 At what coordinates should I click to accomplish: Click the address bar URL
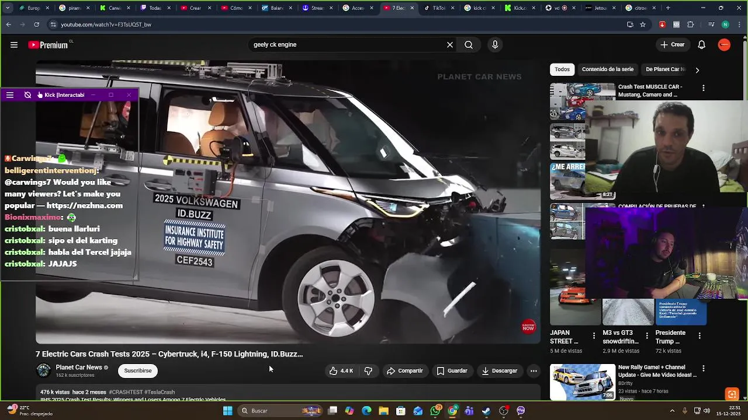pos(106,24)
